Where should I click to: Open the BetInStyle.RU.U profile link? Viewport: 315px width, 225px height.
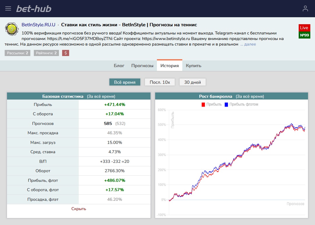[x=38, y=25]
